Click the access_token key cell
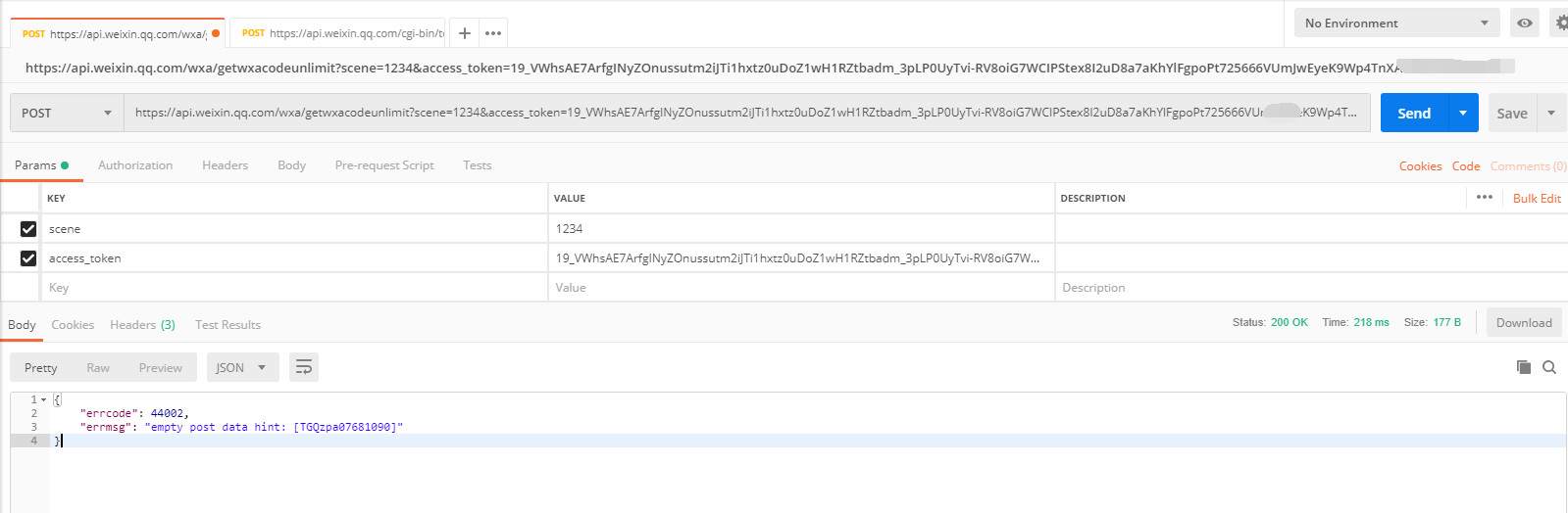The width and height of the screenshot is (1568, 513). click(294, 258)
